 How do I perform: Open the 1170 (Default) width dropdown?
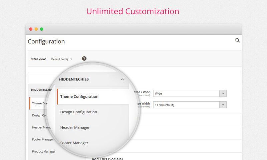click(x=190, y=105)
